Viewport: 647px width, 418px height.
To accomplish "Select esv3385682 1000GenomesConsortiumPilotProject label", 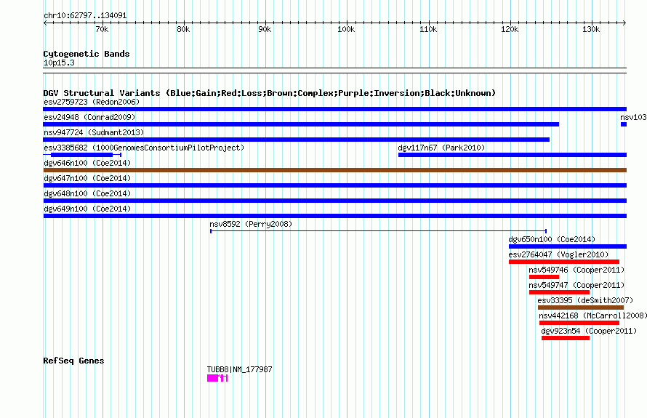I will pyautogui.click(x=144, y=148).
